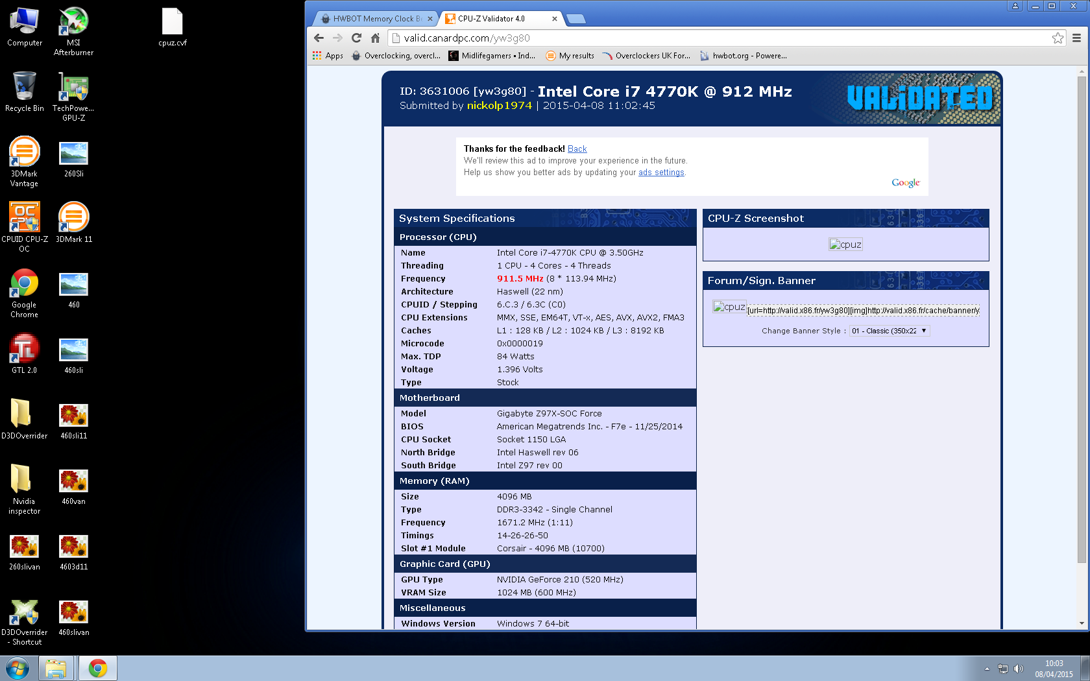This screenshot has width=1090, height=681.
Task: Click the Google logo in the ad box
Action: tap(906, 183)
